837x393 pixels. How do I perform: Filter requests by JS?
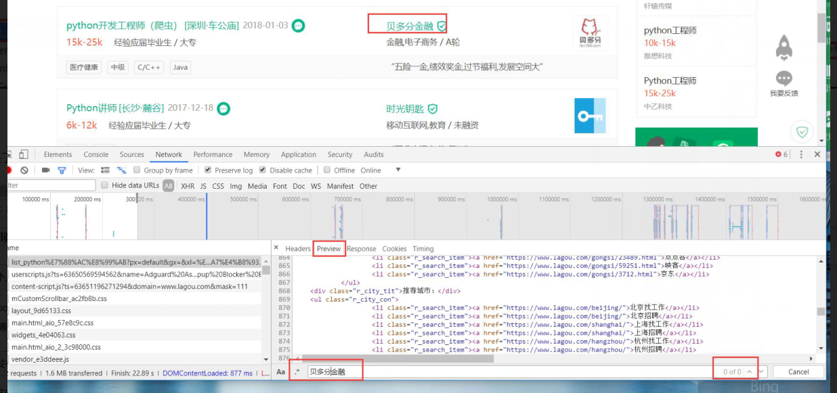tap(203, 186)
